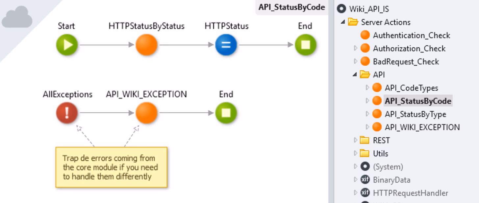Image resolution: width=479 pixels, height=203 pixels.
Task: Select the blue HTTPStatus assign node
Action: [226, 45]
